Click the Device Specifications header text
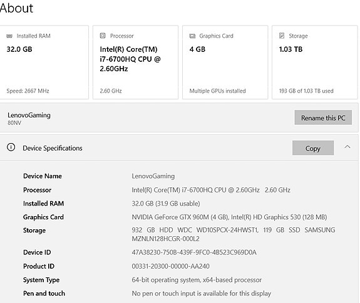 (53, 148)
